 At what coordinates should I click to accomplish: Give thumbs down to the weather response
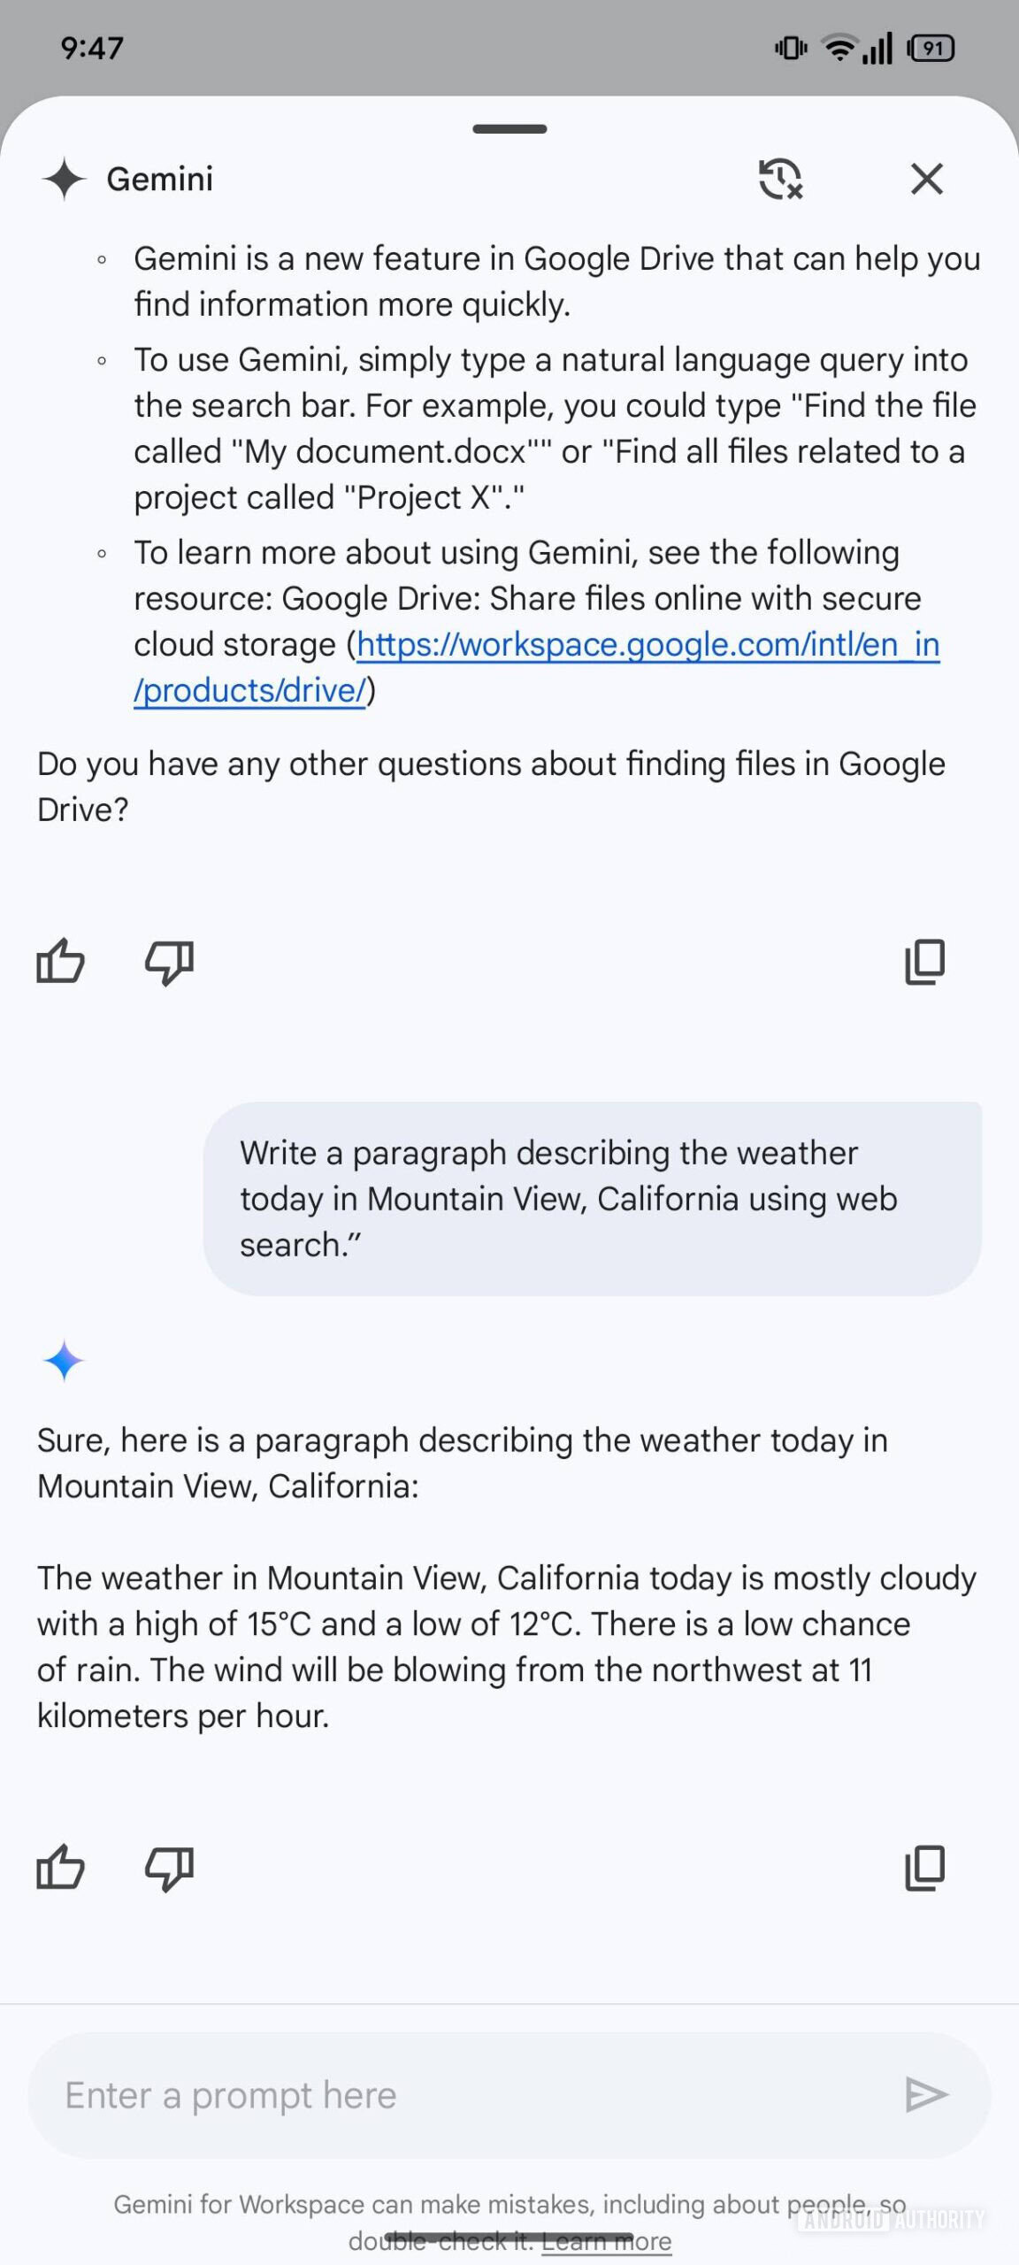(x=169, y=1868)
